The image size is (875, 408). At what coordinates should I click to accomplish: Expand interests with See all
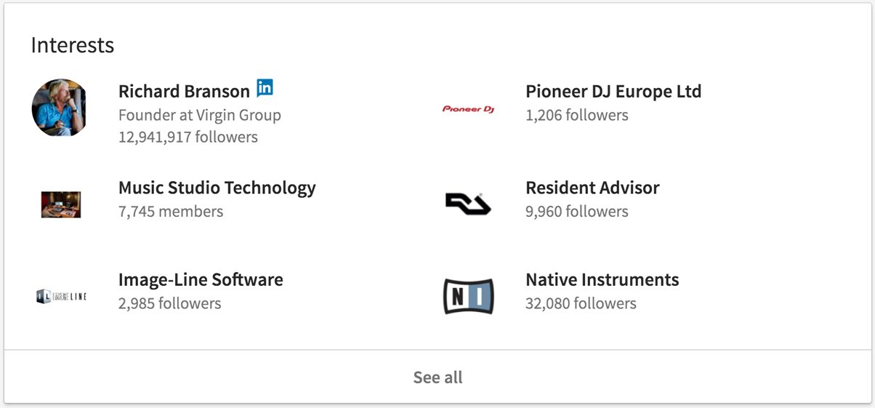pyautogui.click(x=437, y=377)
